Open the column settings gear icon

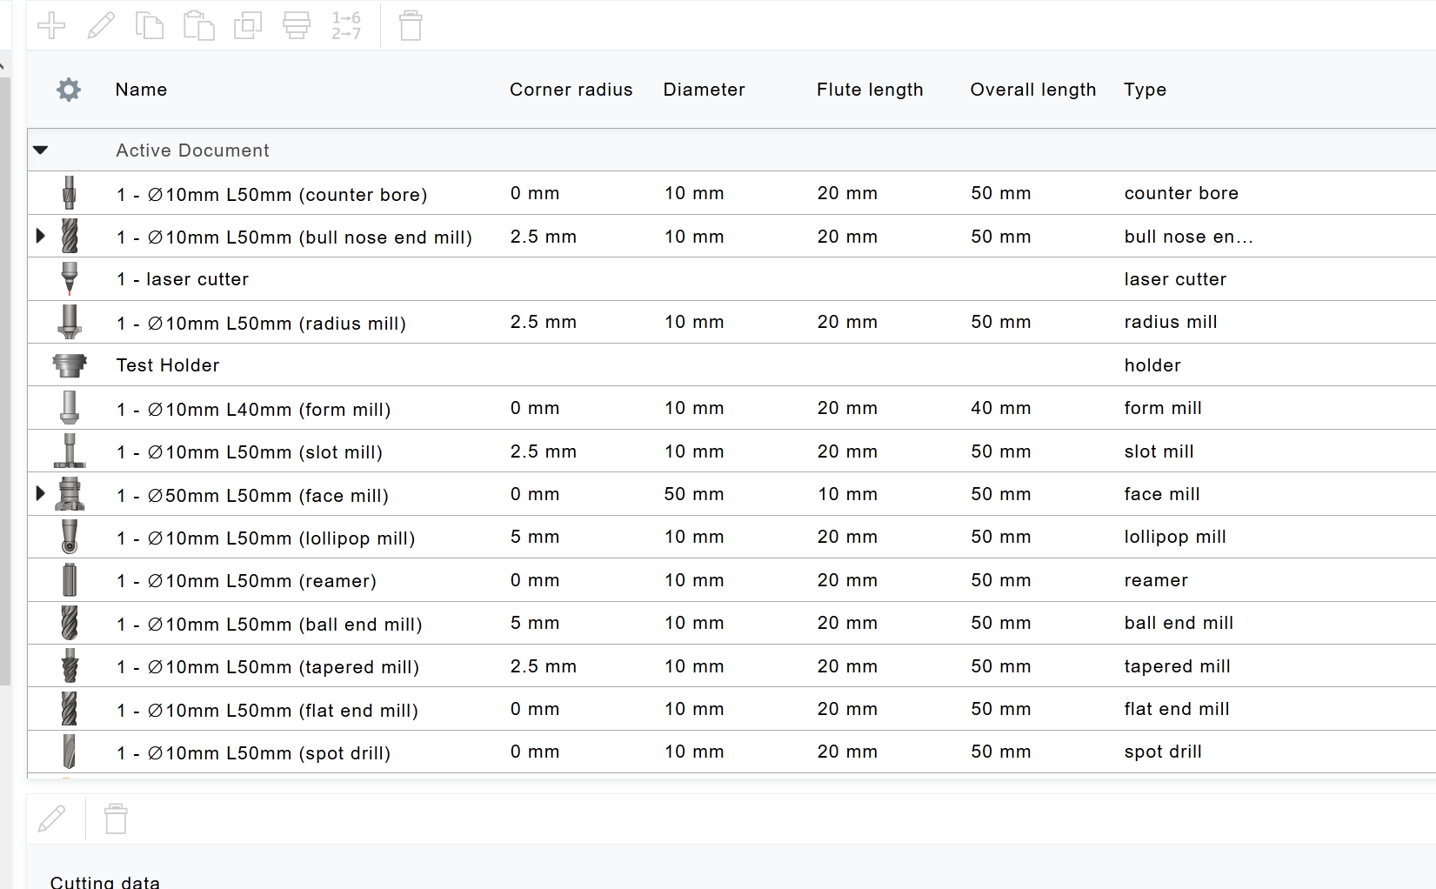click(x=68, y=90)
